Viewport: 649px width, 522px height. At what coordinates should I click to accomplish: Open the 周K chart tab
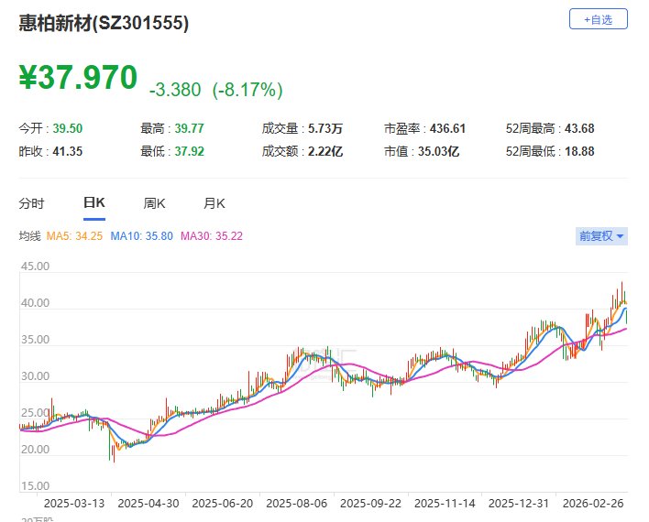[154, 203]
